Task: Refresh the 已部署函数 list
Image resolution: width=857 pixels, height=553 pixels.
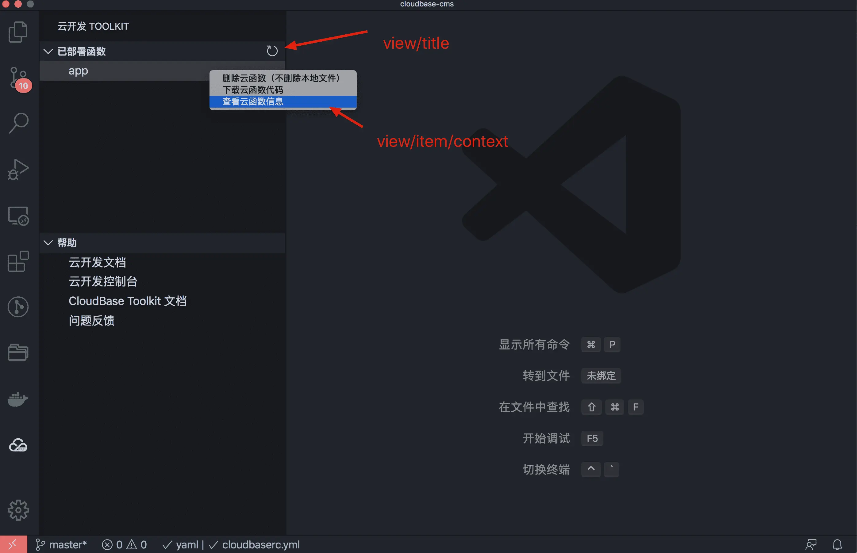Action: [272, 51]
